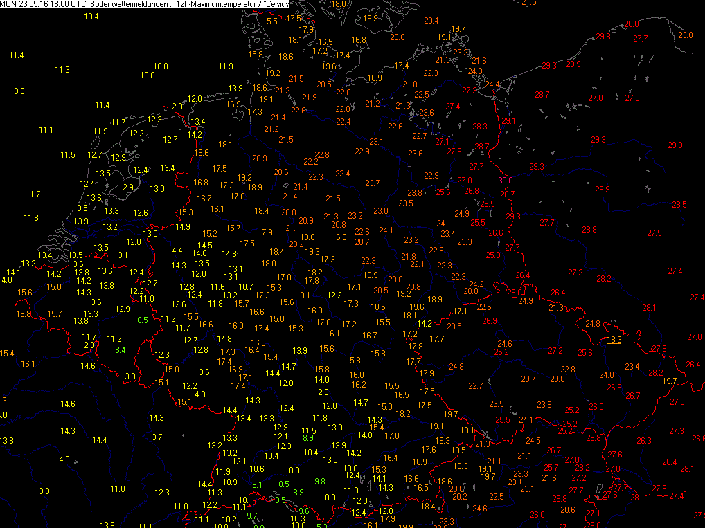The height and width of the screenshot is (528, 705).
Task: Pick the gray 8.4 station reading
Action: 120,350
